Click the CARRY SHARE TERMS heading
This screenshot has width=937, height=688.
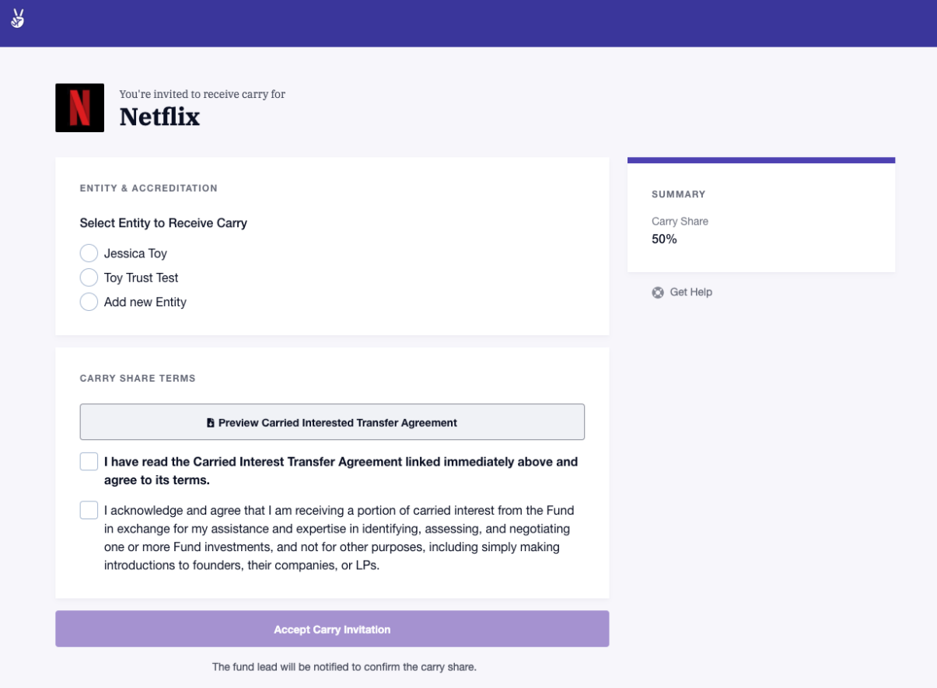[x=138, y=379]
